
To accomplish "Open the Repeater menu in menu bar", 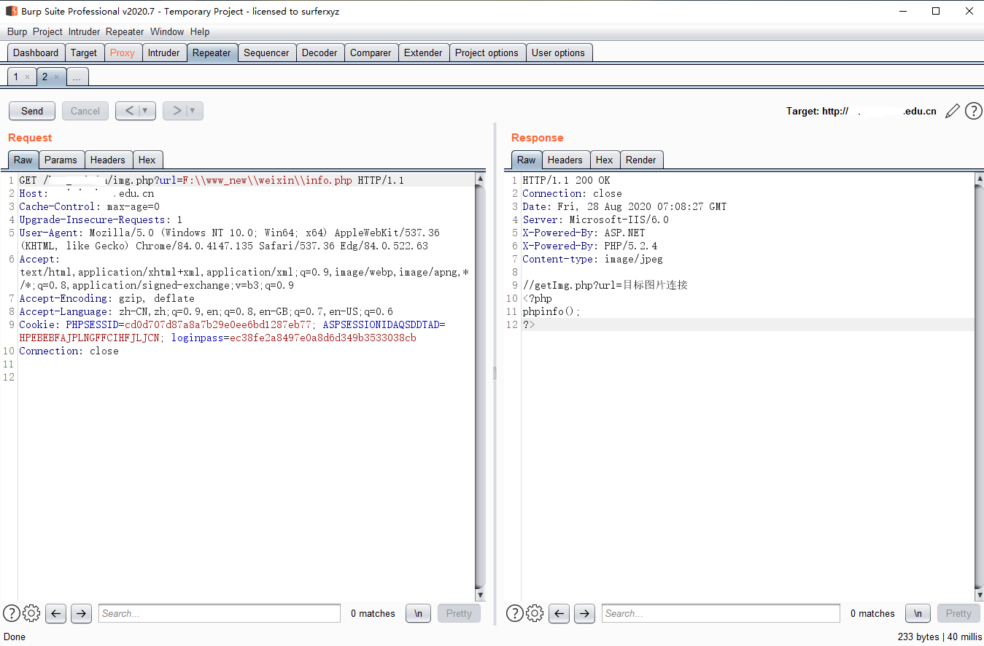I will 125,31.
